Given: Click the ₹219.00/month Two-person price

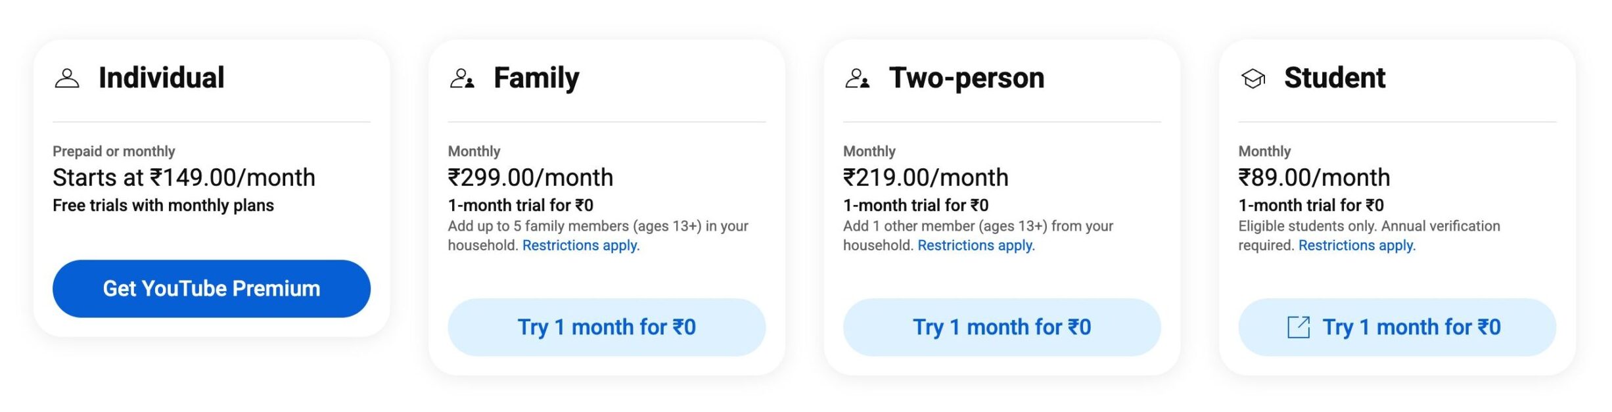Looking at the screenshot, I should (925, 177).
